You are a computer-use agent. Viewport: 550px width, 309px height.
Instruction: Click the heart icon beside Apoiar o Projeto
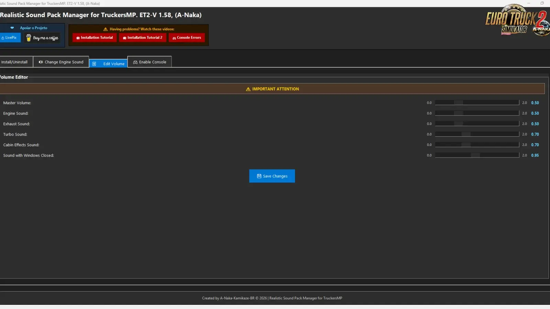pyautogui.click(x=12, y=28)
